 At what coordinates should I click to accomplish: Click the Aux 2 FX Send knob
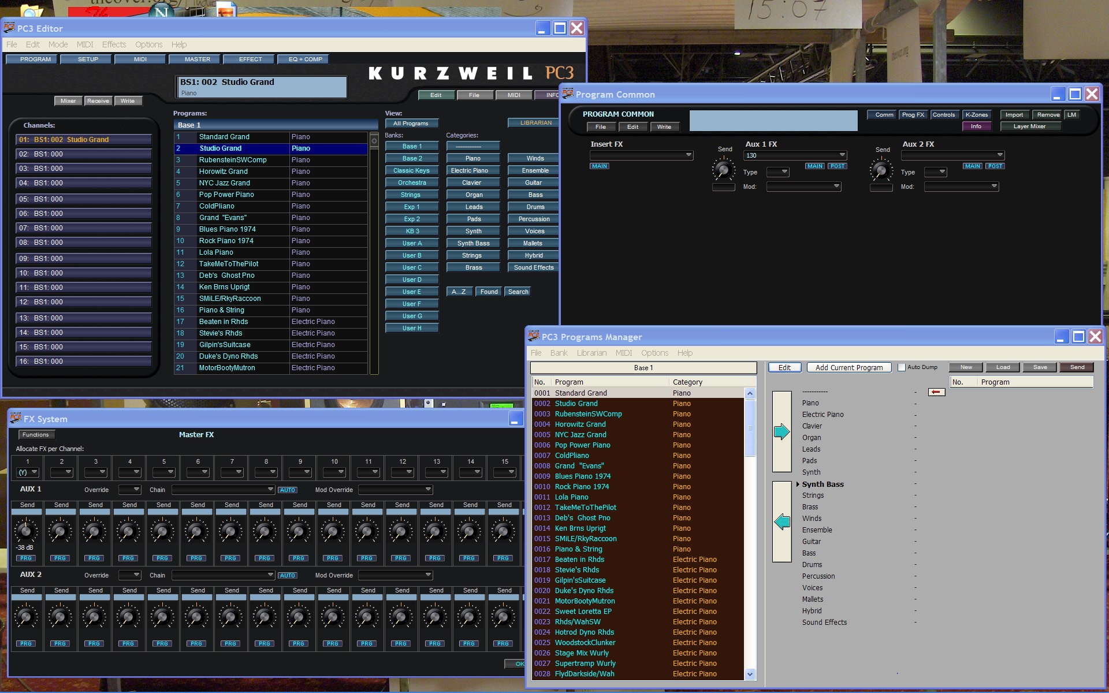(x=880, y=170)
